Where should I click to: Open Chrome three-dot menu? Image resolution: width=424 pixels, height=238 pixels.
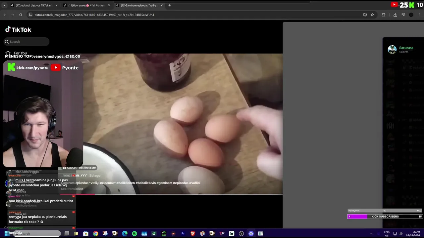point(419,15)
